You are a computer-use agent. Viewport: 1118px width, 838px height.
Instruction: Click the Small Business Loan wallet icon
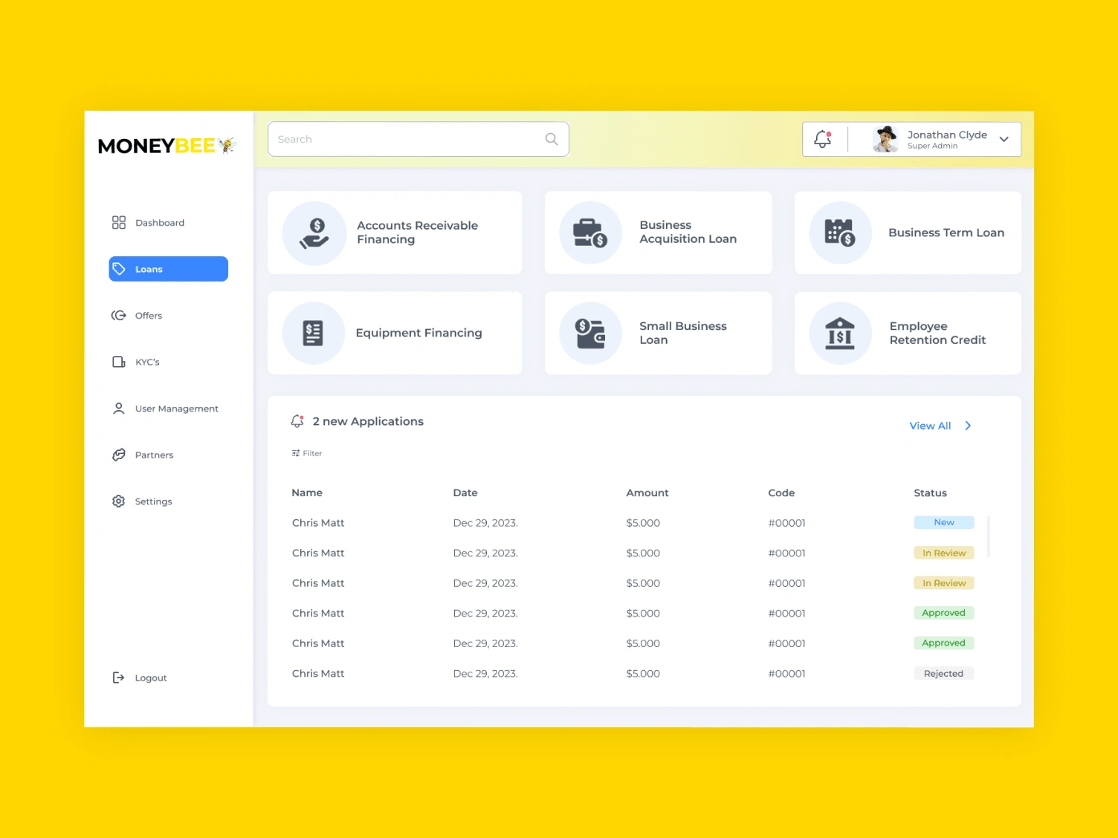tap(591, 333)
